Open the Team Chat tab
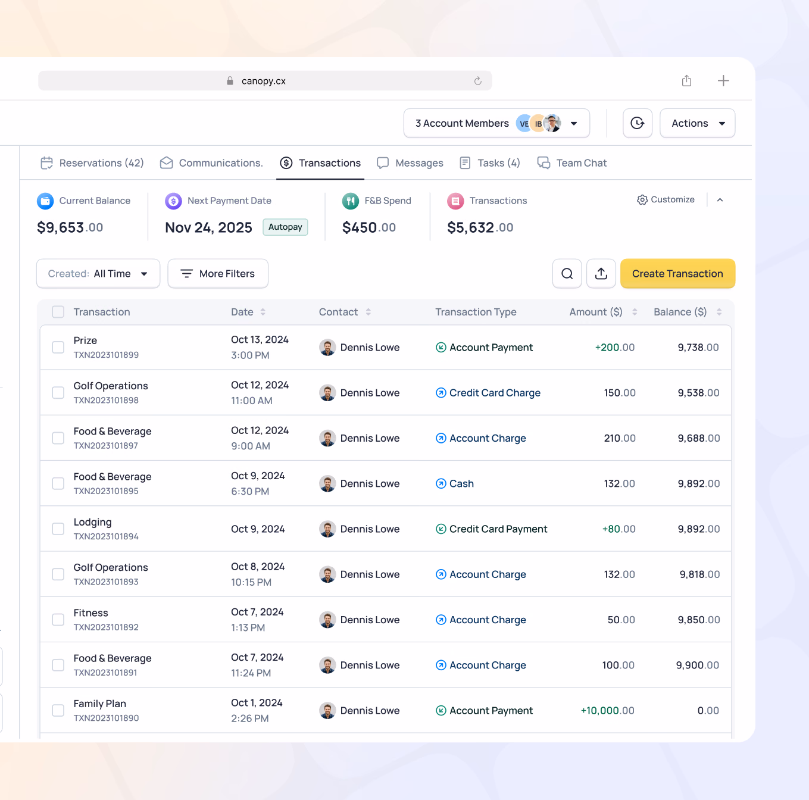The height and width of the screenshot is (800, 809). click(x=572, y=163)
